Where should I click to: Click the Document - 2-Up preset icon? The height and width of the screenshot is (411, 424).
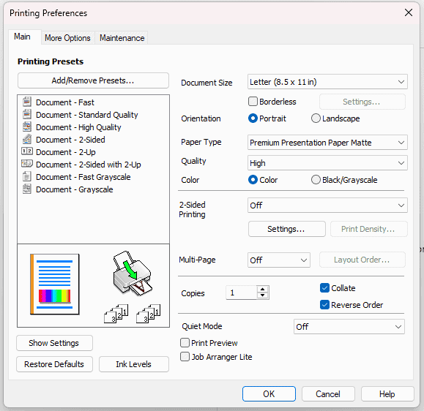(x=27, y=151)
